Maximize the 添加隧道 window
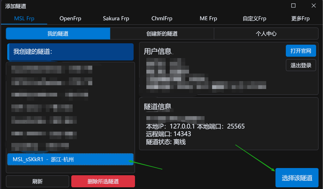Screen dimensions: 323x189 [x=293, y=6]
